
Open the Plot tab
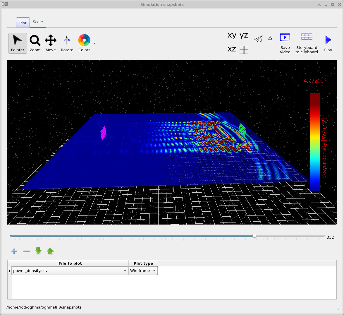[x=23, y=23]
